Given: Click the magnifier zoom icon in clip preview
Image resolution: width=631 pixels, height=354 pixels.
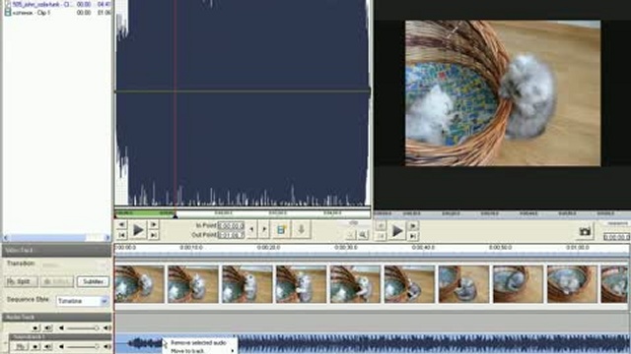Looking at the screenshot, I should pyautogui.click(x=363, y=235).
